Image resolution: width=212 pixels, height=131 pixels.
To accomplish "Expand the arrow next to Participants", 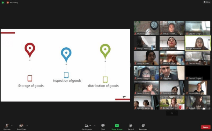I will tap(95, 126).
